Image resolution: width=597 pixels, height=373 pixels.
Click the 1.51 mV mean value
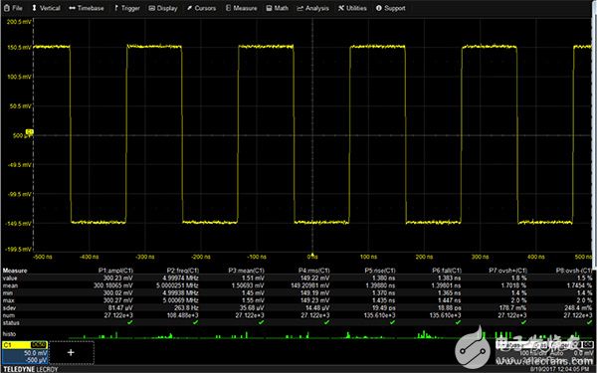(x=253, y=278)
